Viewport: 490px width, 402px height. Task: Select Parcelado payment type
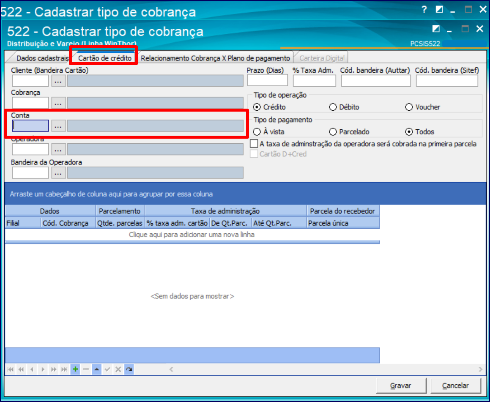point(349,132)
